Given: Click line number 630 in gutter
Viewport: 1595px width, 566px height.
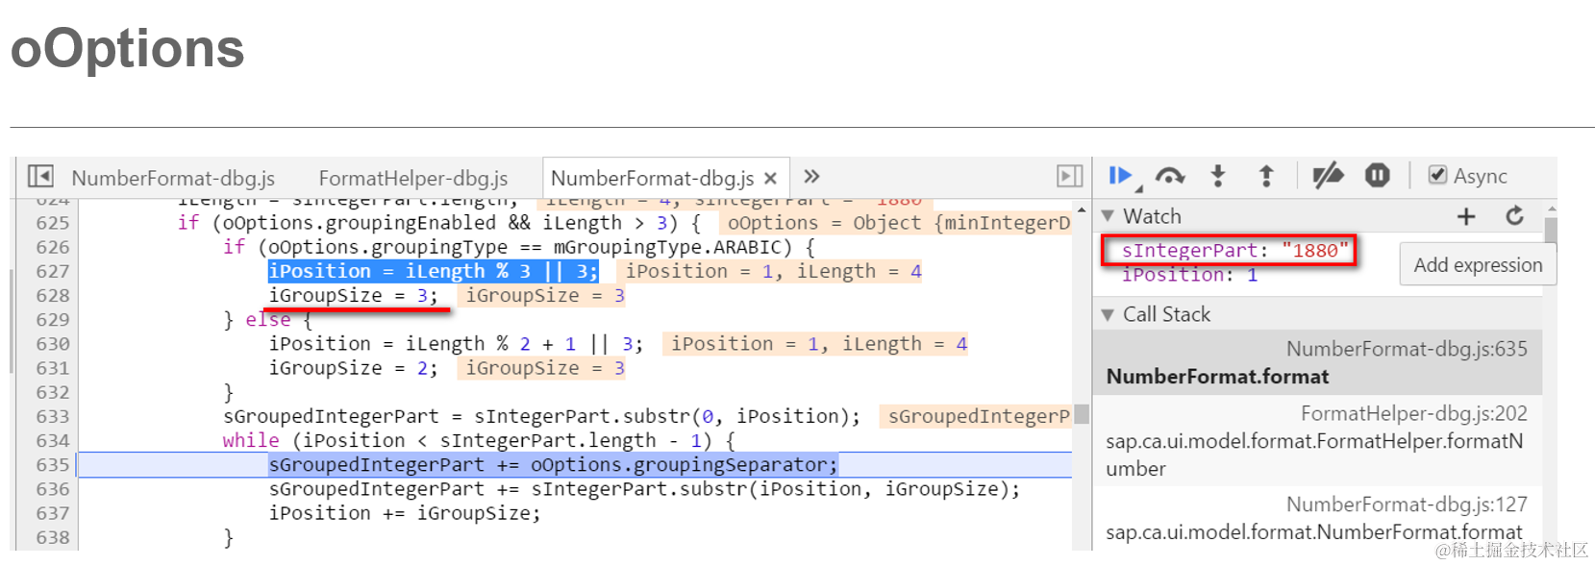Looking at the screenshot, I should coord(53,344).
